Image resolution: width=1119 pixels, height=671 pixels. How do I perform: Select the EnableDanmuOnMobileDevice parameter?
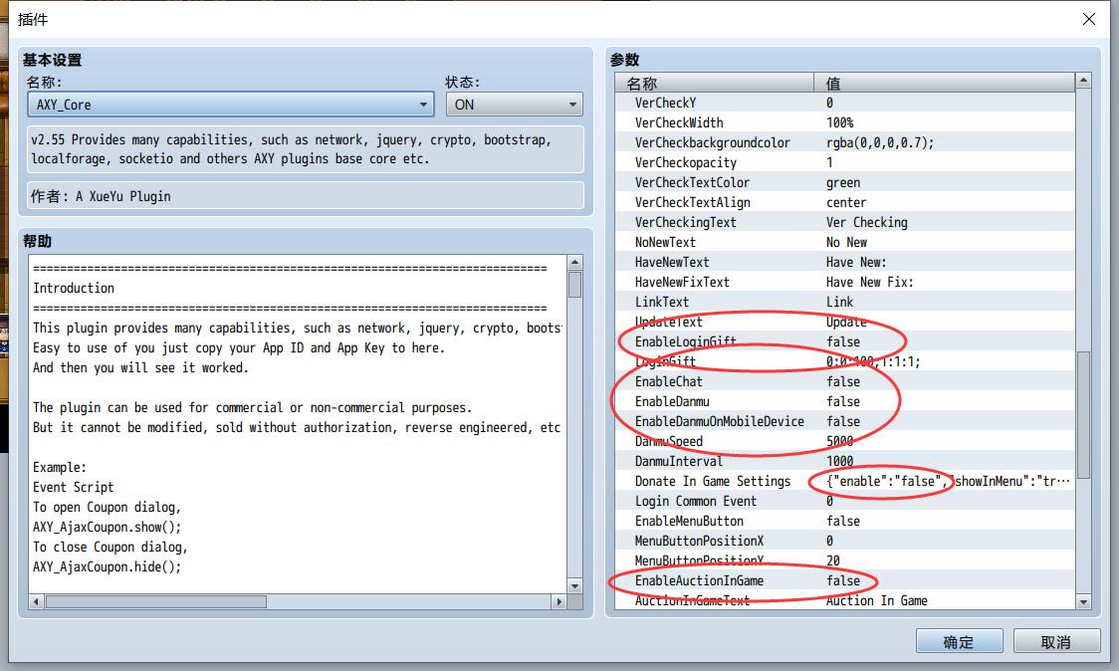click(845, 422)
